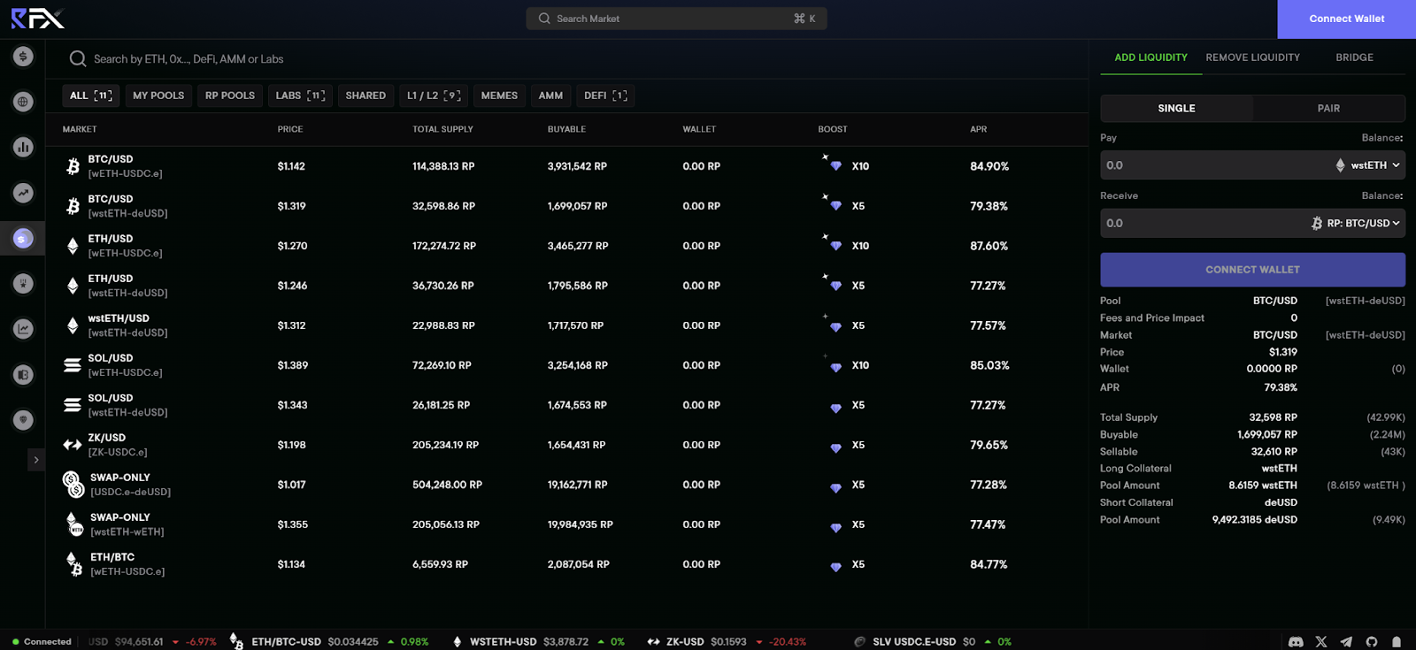Sort by BOOST column header
This screenshot has width=1416, height=650.
(x=833, y=129)
